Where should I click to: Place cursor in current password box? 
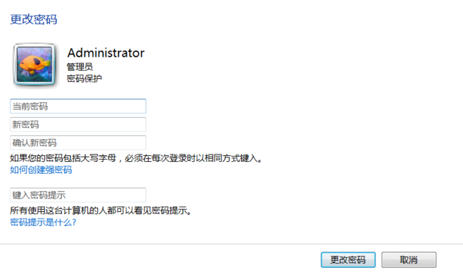78,106
